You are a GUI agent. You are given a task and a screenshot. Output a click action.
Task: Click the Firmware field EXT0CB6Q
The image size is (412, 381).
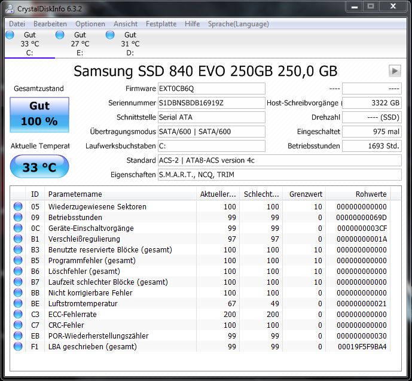tap(212, 89)
